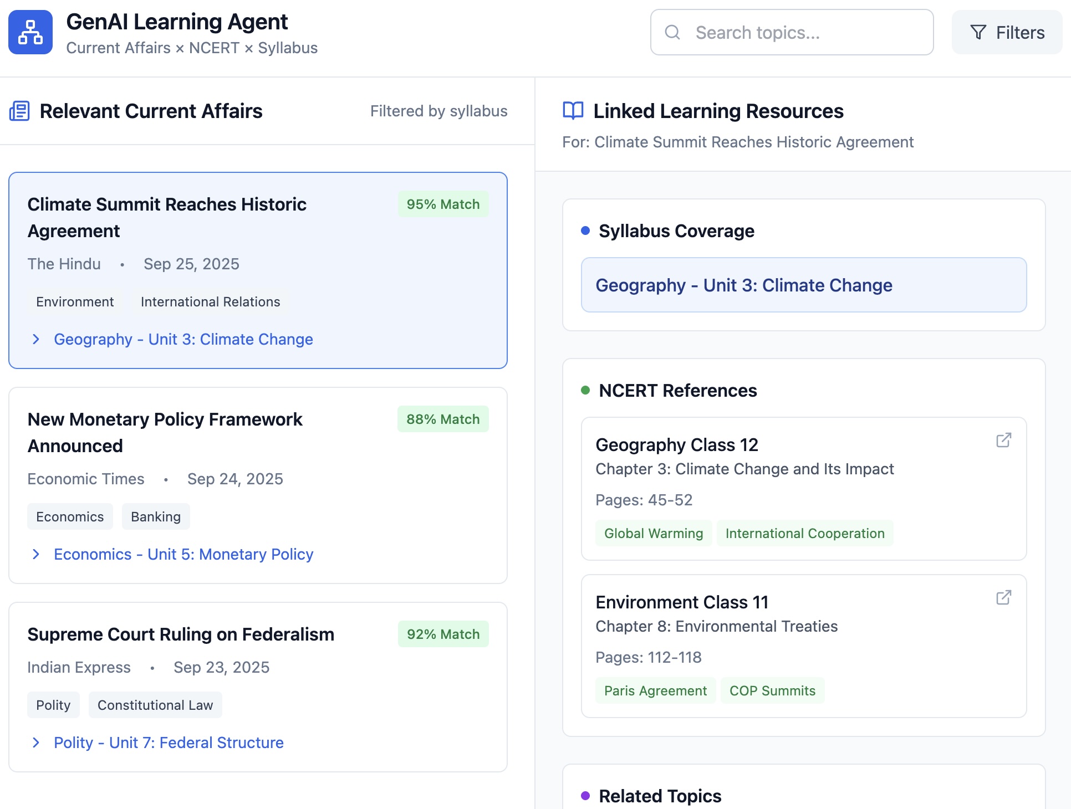
Task: Click the Geography Unit 3 syllabus coverage box
Action: pyautogui.click(x=803, y=285)
